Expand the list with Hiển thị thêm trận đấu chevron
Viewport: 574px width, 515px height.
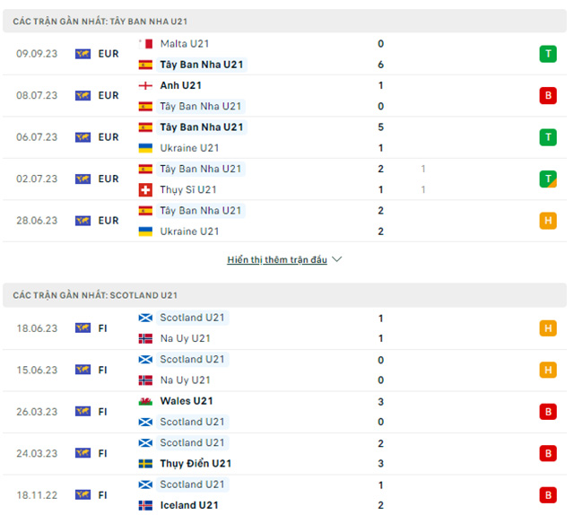click(337, 260)
